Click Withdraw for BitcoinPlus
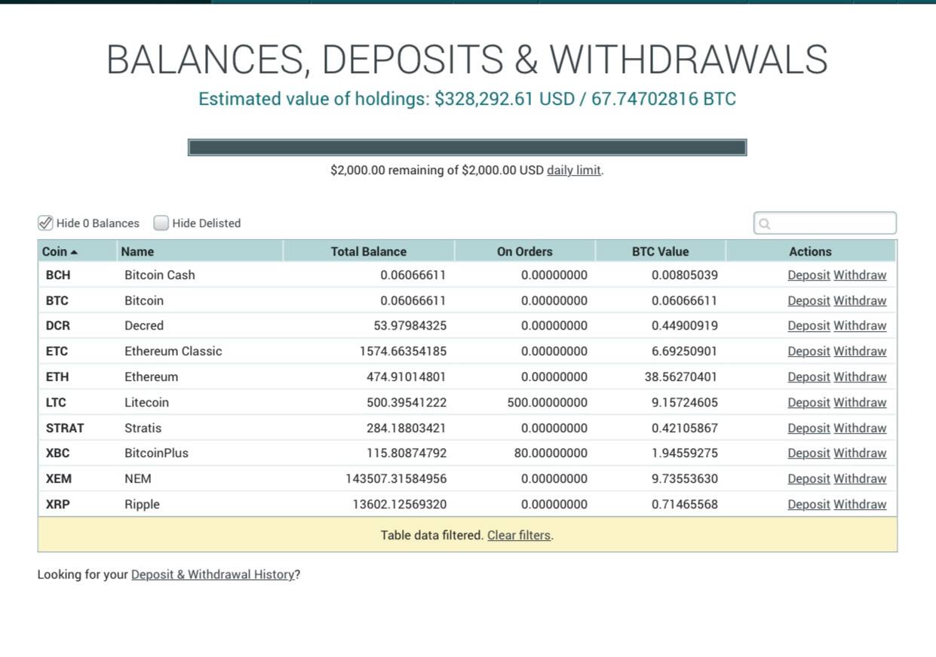The height and width of the screenshot is (657, 936). click(860, 453)
